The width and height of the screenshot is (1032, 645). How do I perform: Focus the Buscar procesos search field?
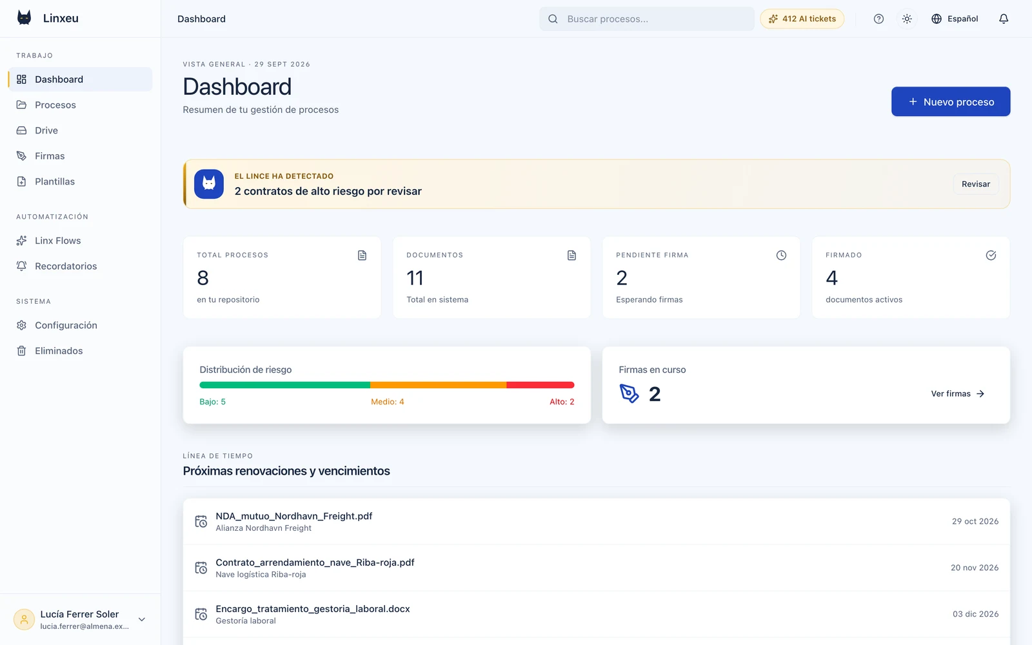click(x=646, y=19)
